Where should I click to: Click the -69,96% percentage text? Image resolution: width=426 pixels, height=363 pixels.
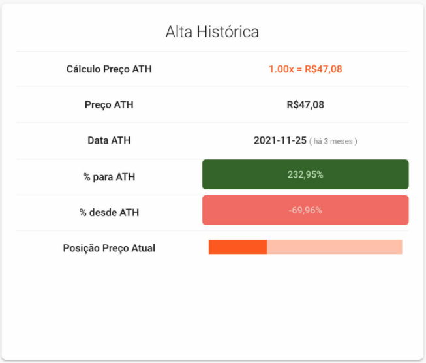[x=305, y=210]
